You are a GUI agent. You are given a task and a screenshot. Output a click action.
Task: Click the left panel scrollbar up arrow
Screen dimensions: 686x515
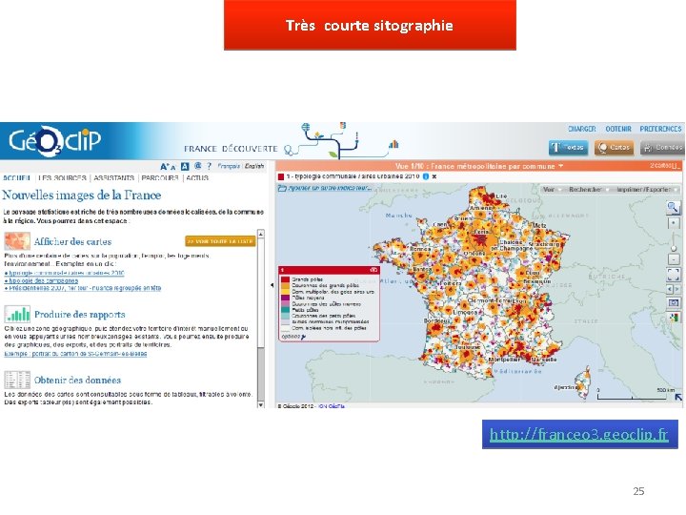[261, 234]
